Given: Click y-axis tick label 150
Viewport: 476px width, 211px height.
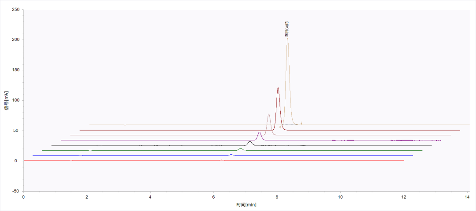Looking at the screenshot, I should click(x=16, y=70).
